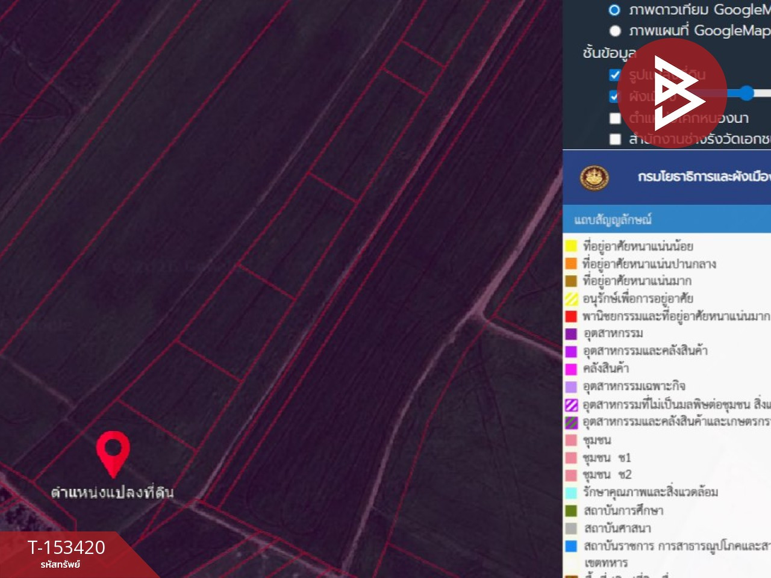Check the สำนักงานช่างรังวัดเอกชน checkbox
Screen dimensions: 771x578
614,139
